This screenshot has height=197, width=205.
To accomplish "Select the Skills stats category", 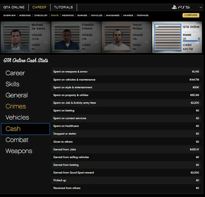I will [12, 84].
